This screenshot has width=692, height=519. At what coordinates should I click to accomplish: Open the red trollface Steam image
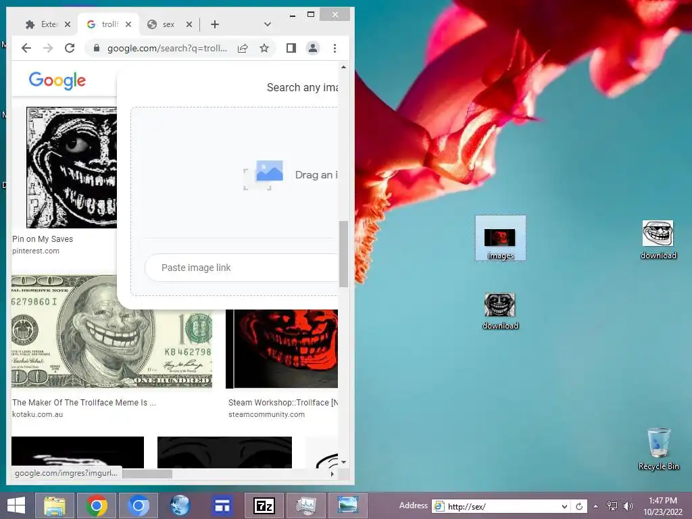click(x=282, y=349)
